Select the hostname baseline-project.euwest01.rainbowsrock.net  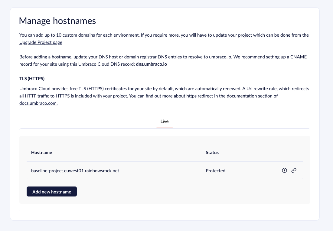pyautogui.click(x=75, y=170)
